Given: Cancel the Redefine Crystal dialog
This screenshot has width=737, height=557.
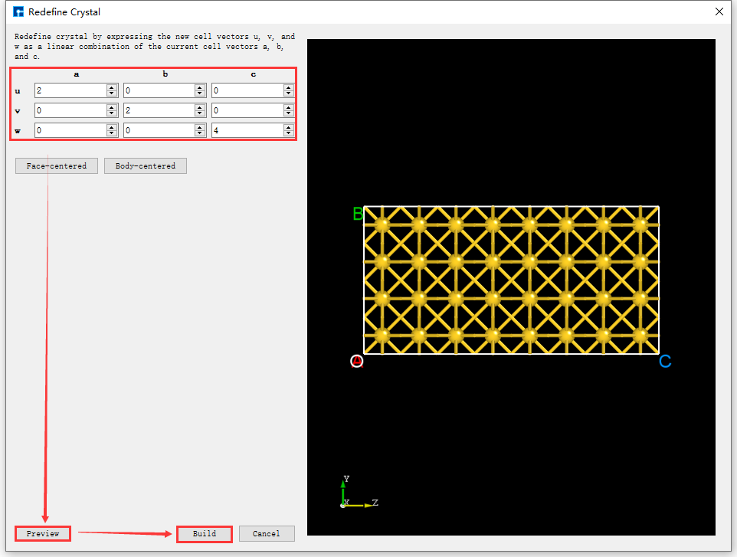Looking at the screenshot, I should pyautogui.click(x=267, y=533).
